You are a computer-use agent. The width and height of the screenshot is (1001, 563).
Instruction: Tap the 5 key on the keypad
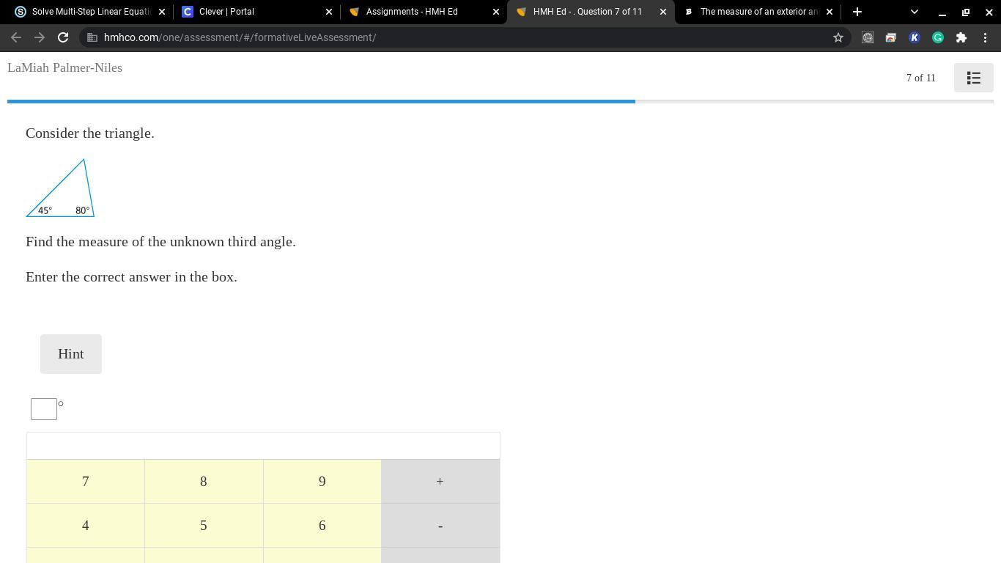[x=204, y=526]
